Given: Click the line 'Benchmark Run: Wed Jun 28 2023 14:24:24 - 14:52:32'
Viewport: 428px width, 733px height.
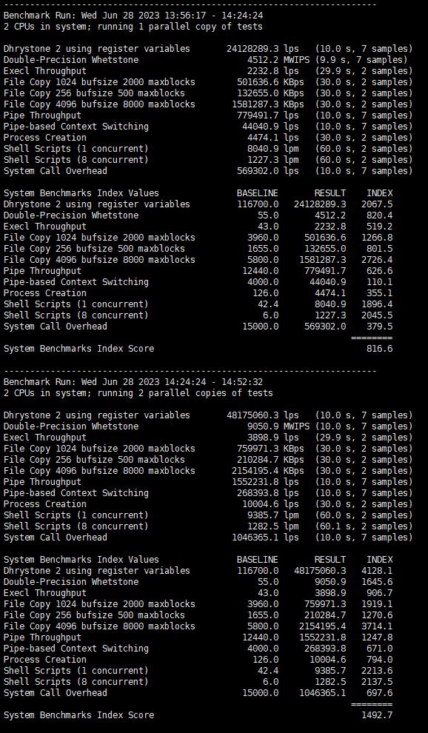Looking at the screenshot, I should pos(133,382).
